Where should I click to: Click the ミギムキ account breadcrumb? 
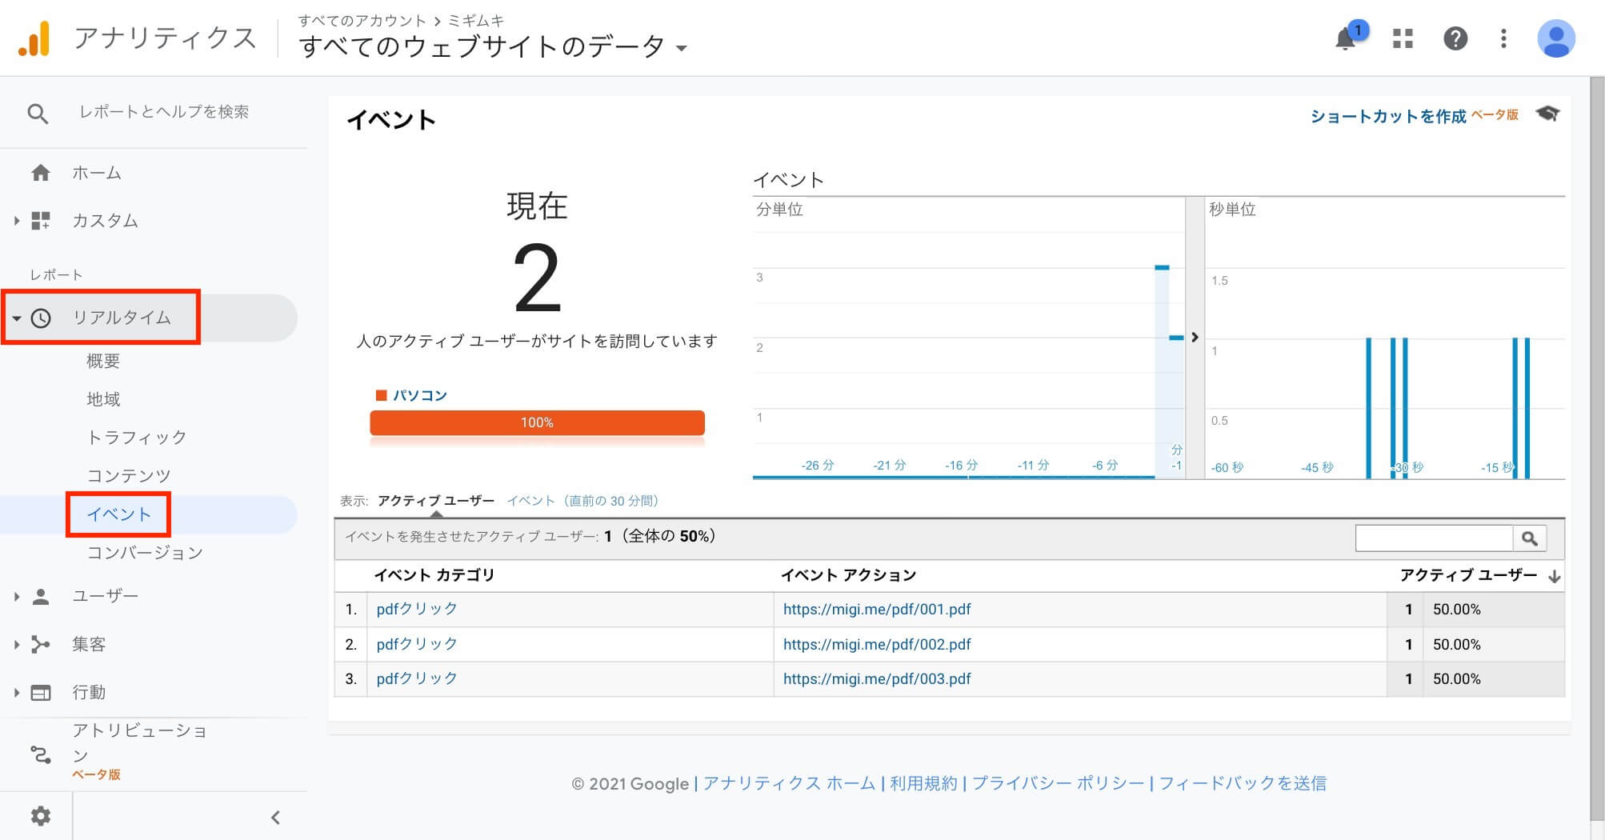click(476, 20)
